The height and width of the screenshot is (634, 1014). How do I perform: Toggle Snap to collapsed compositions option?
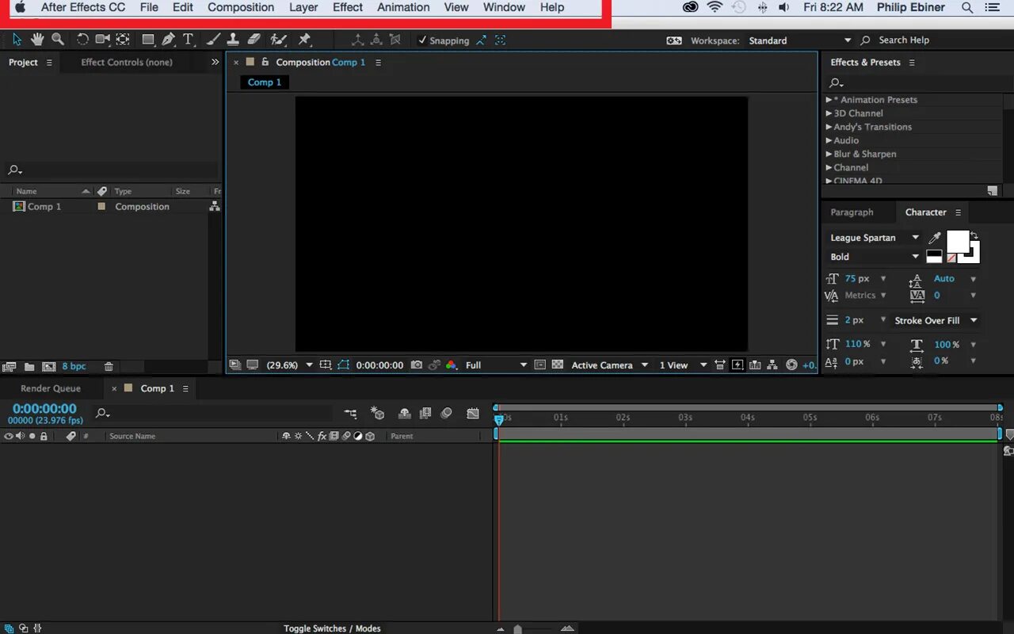click(x=500, y=40)
